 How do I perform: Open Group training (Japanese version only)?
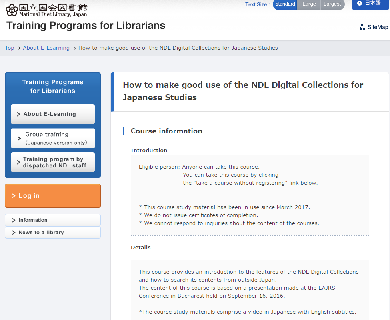pos(53,138)
